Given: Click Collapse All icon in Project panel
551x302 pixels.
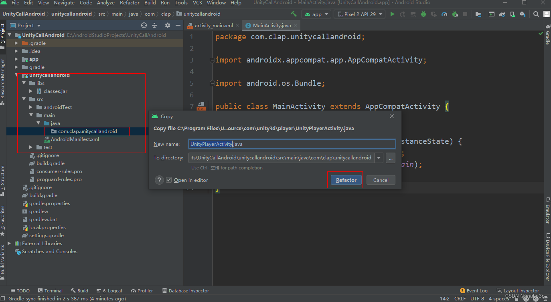Looking at the screenshot, I should click(154, 25).
